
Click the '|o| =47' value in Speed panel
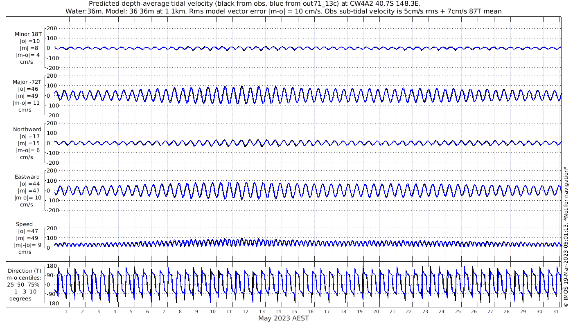(x=28, y=231)
